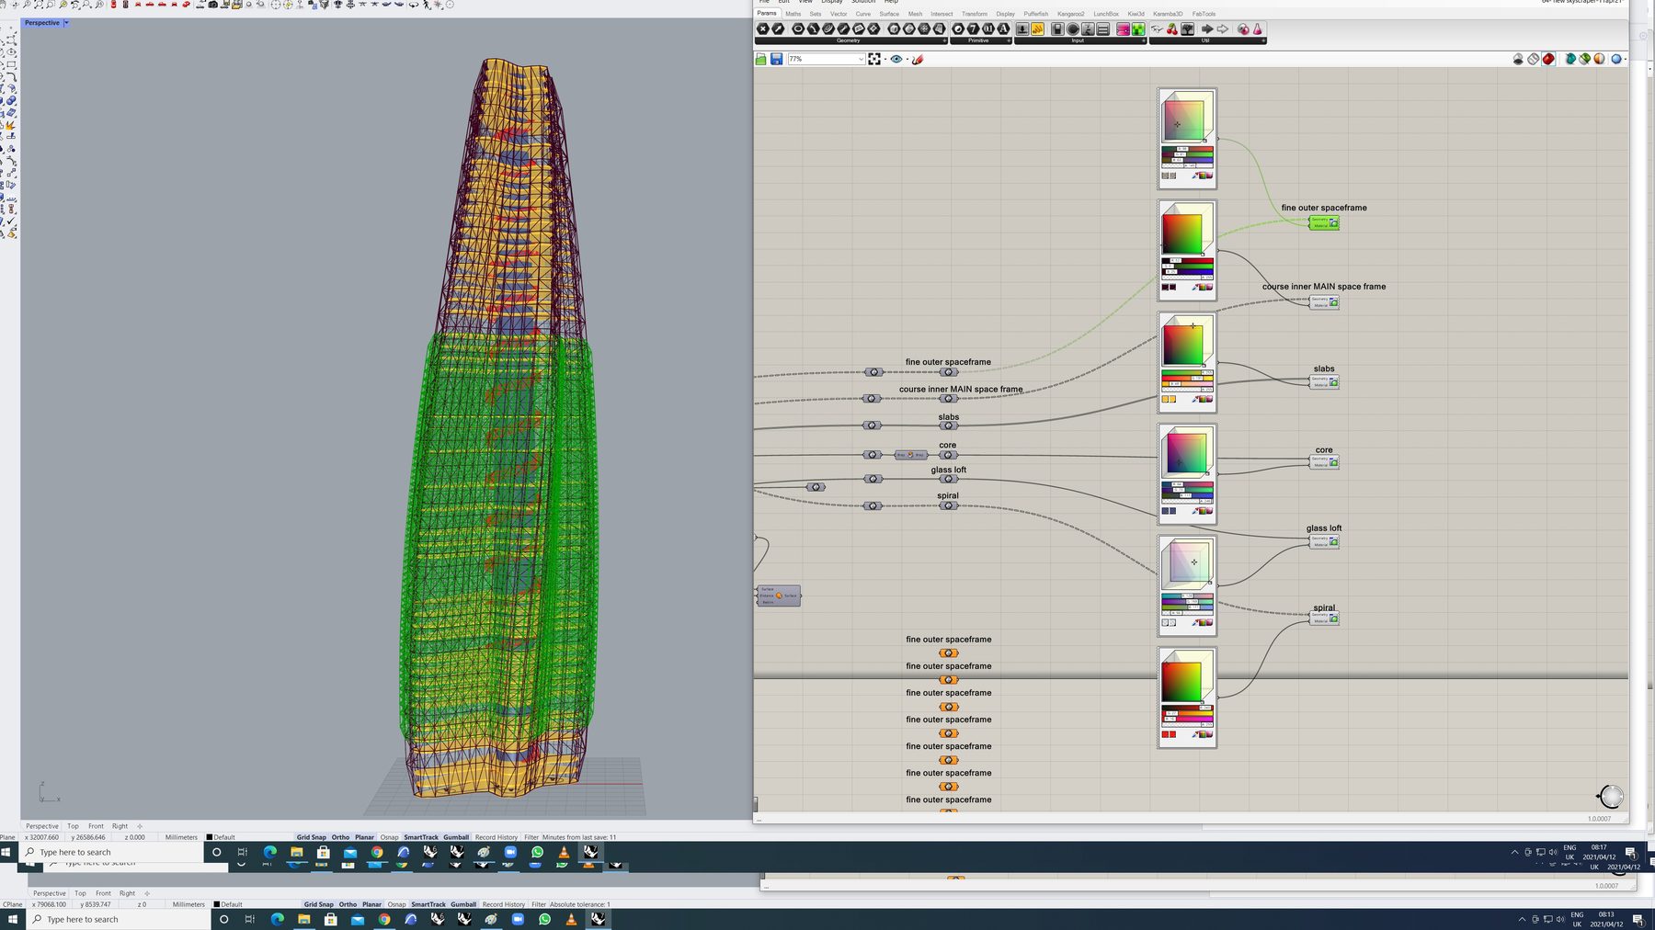This screenshot has width=1655, height=930.
Task: Disable Grasshopper geometry preview with grey hat icon
Action: (x=1518, y=59)
